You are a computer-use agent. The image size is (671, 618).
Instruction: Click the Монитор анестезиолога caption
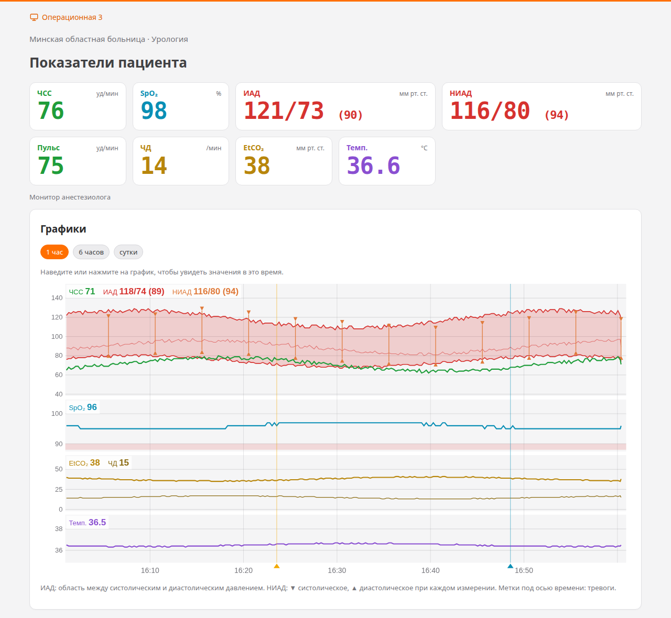(70, 197)
